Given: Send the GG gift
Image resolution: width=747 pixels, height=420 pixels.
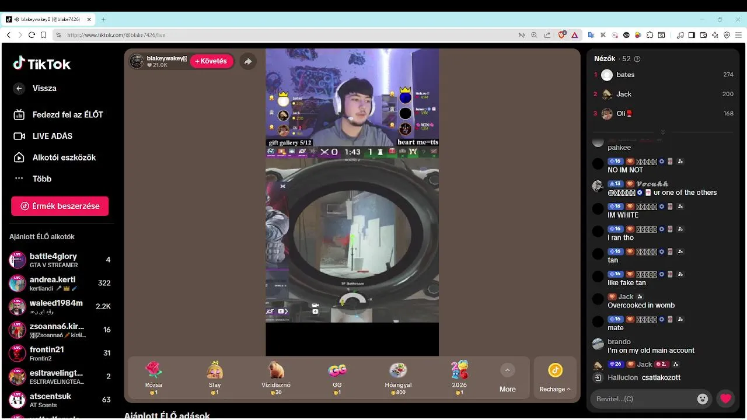Looking at the screenshot, I should pos(337,378).
